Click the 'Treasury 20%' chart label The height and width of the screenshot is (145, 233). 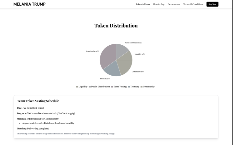point(105,79)
